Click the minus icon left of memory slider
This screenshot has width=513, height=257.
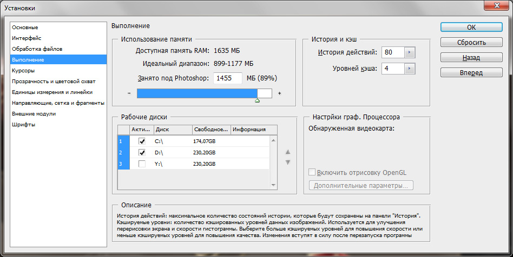(x=129, y=93)
